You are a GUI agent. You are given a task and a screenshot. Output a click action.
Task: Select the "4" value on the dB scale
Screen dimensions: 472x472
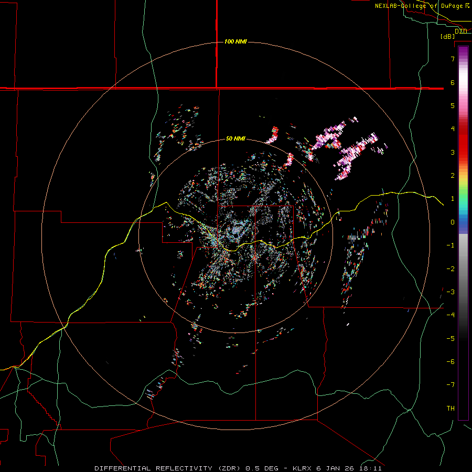point(453,129)
